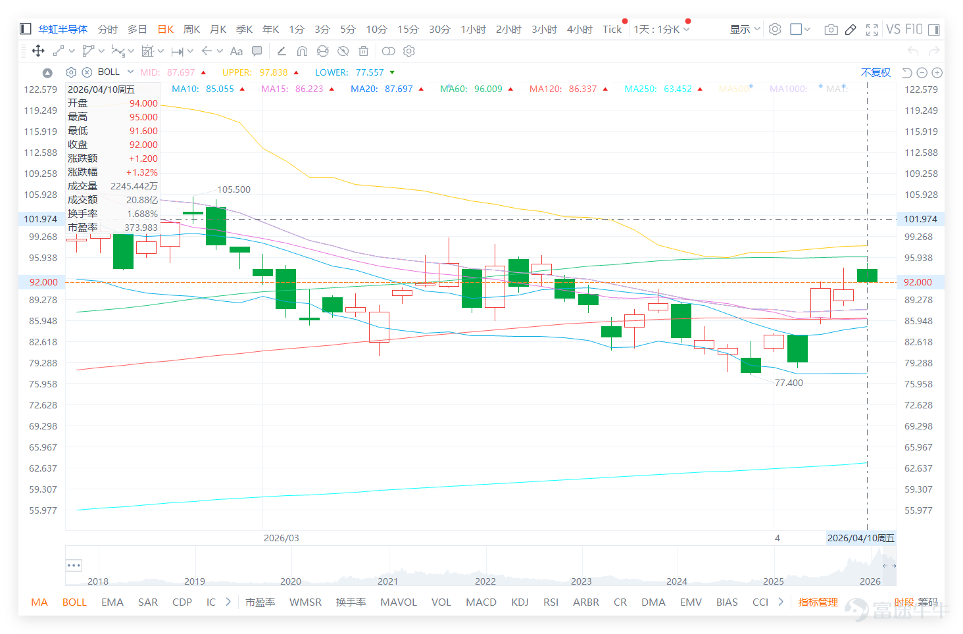Select the Aa text annotation tool
This screenshot has height=634, width=963.
(236, 51)
